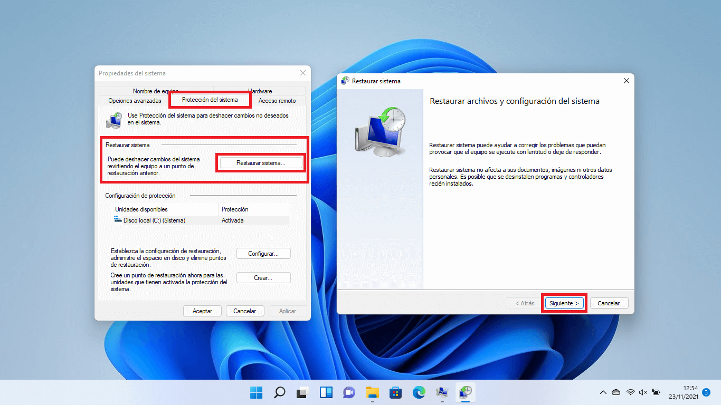Select the Hardware tab

(260, 91)
